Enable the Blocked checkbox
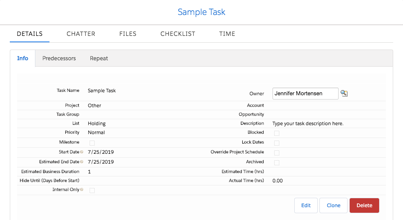 click(x=276, y=133)
